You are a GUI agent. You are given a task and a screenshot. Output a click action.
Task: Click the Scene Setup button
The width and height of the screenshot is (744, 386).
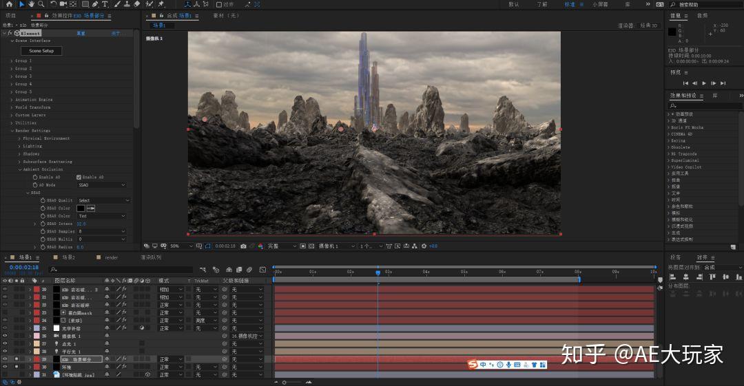coord(41,50)
